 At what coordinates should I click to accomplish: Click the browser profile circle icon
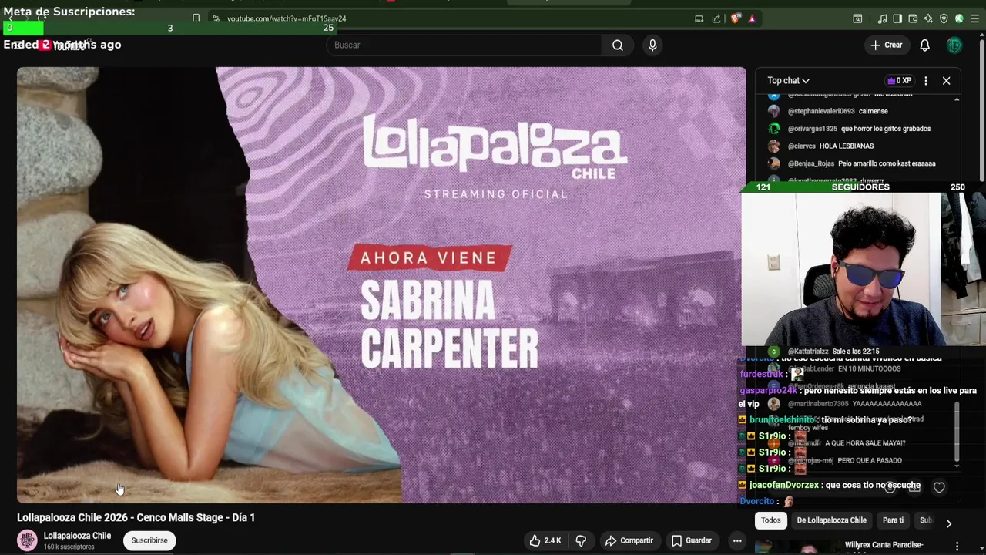[x=959, y=18]
